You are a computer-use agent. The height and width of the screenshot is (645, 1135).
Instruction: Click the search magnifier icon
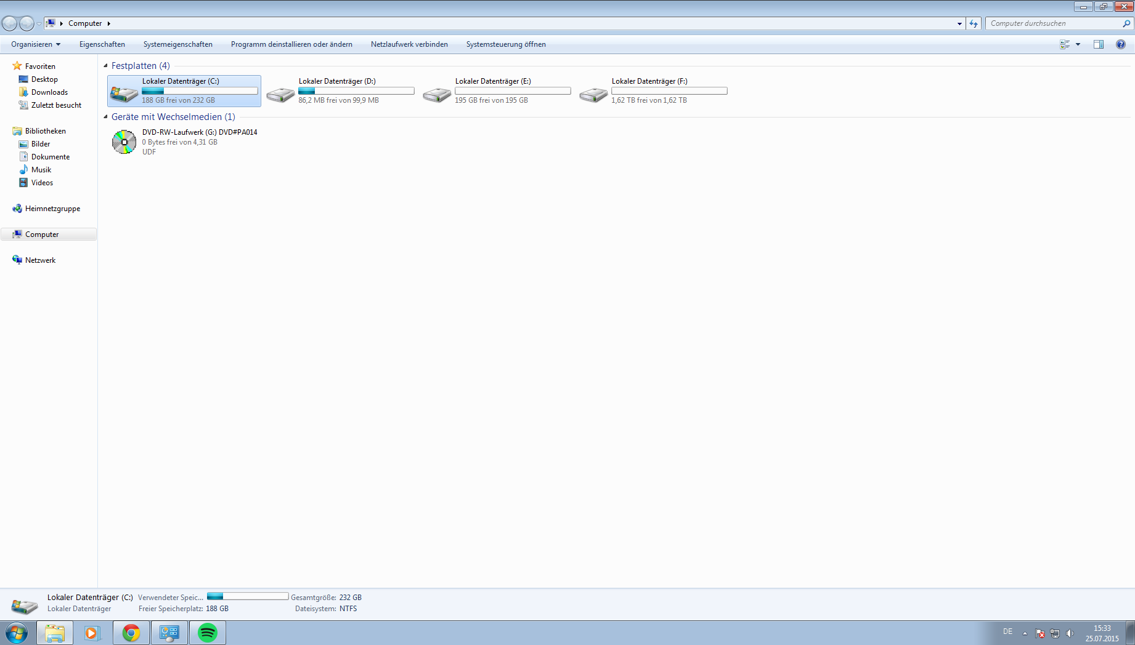point(1127,23)
